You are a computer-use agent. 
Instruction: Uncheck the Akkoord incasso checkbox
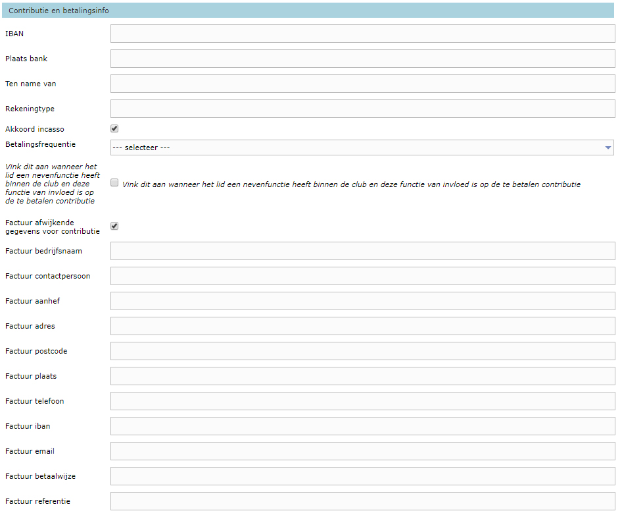click(x=114, y=129)
